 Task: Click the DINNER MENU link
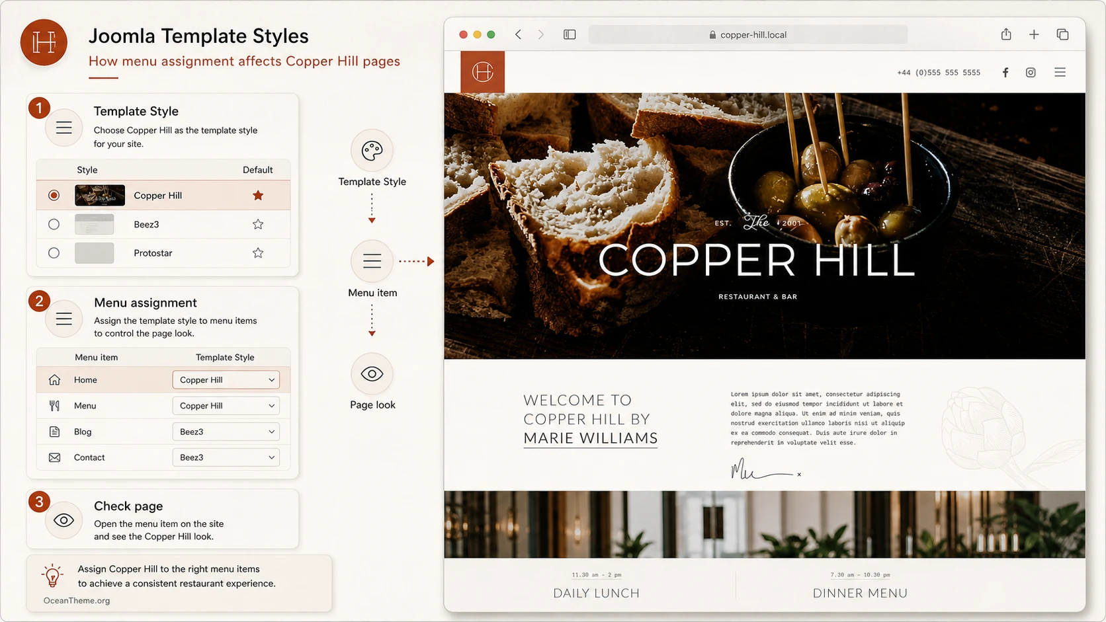(860, 594)
